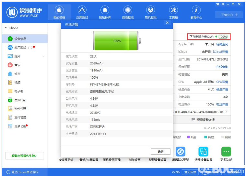Open the 我的设备 tab with apple icon
Viewport: 246px width, 176px height.
(59, 12)
